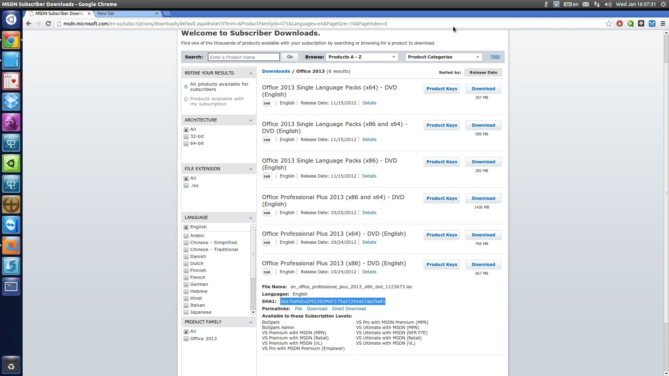Go to Downloads breadcrumb link
Image resolution: width=669 pixels, height=376 pixels.
(x=276, y=71)
